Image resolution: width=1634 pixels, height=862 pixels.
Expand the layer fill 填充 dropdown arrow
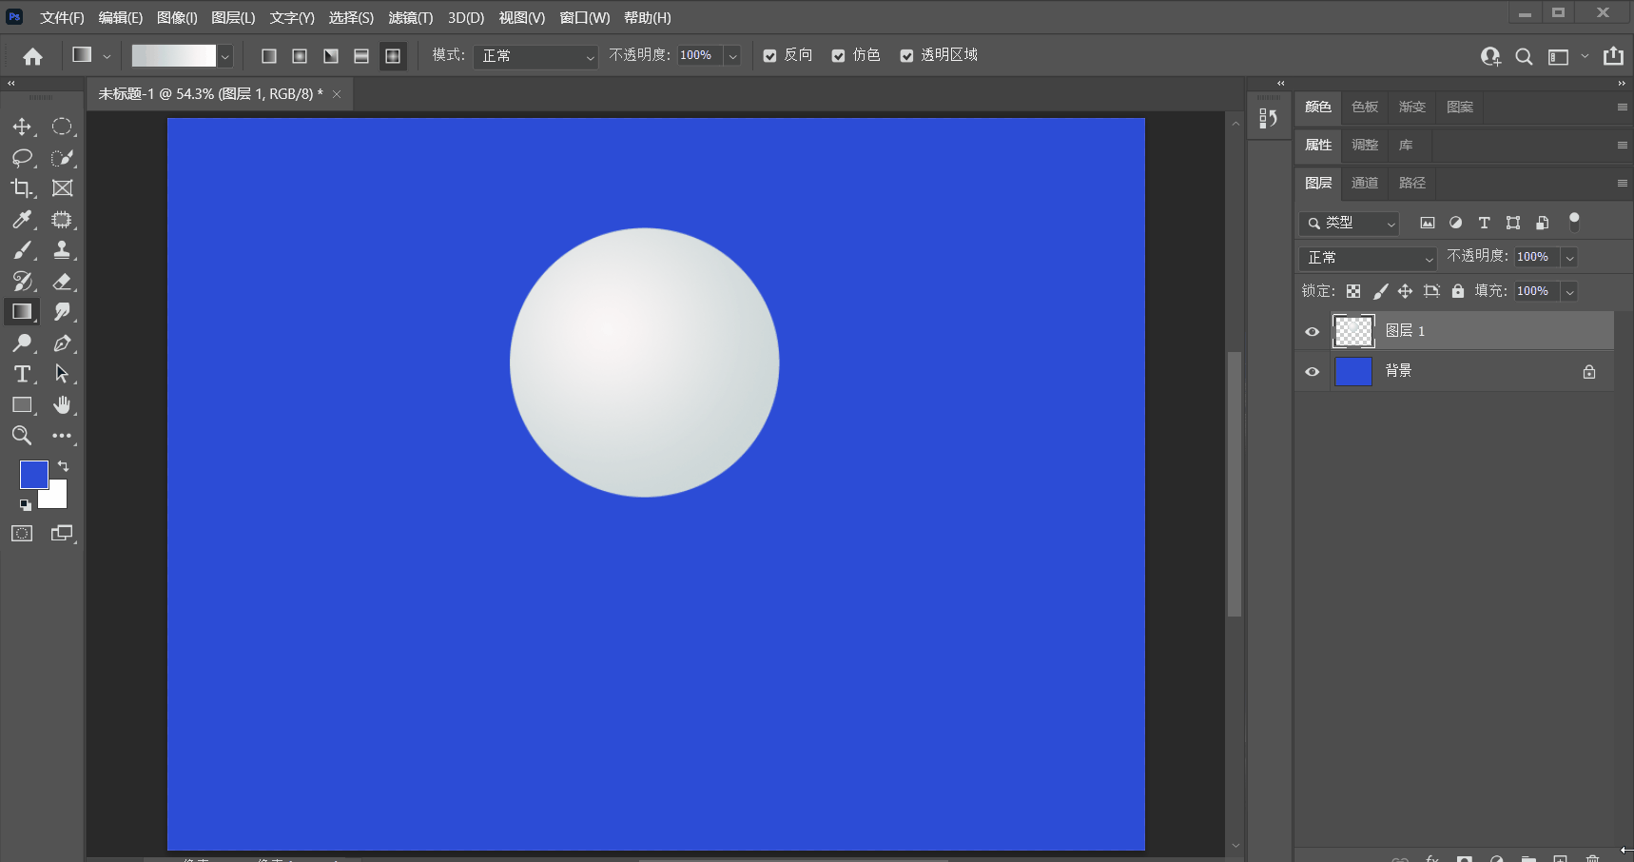(1570, 291)
